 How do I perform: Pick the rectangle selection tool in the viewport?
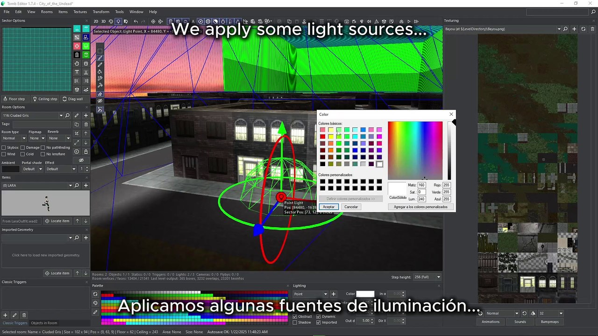[x=100, y=51]
